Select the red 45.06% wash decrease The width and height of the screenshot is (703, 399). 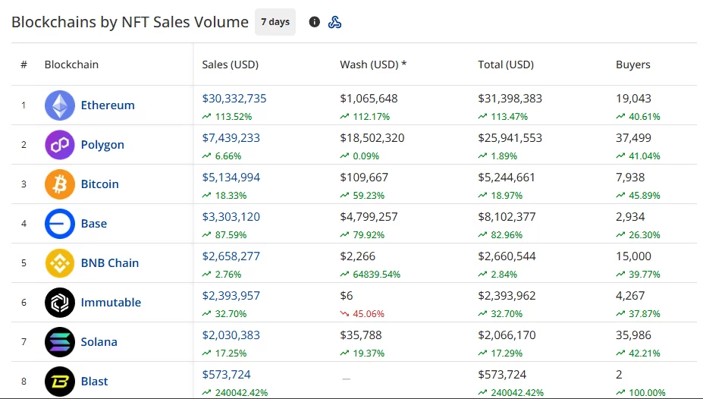tap(362, 314)
